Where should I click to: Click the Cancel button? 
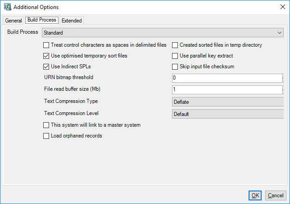[x=276, y=195]
